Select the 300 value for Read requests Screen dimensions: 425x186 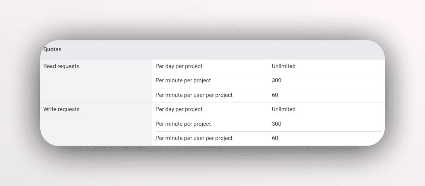(276, 80)
